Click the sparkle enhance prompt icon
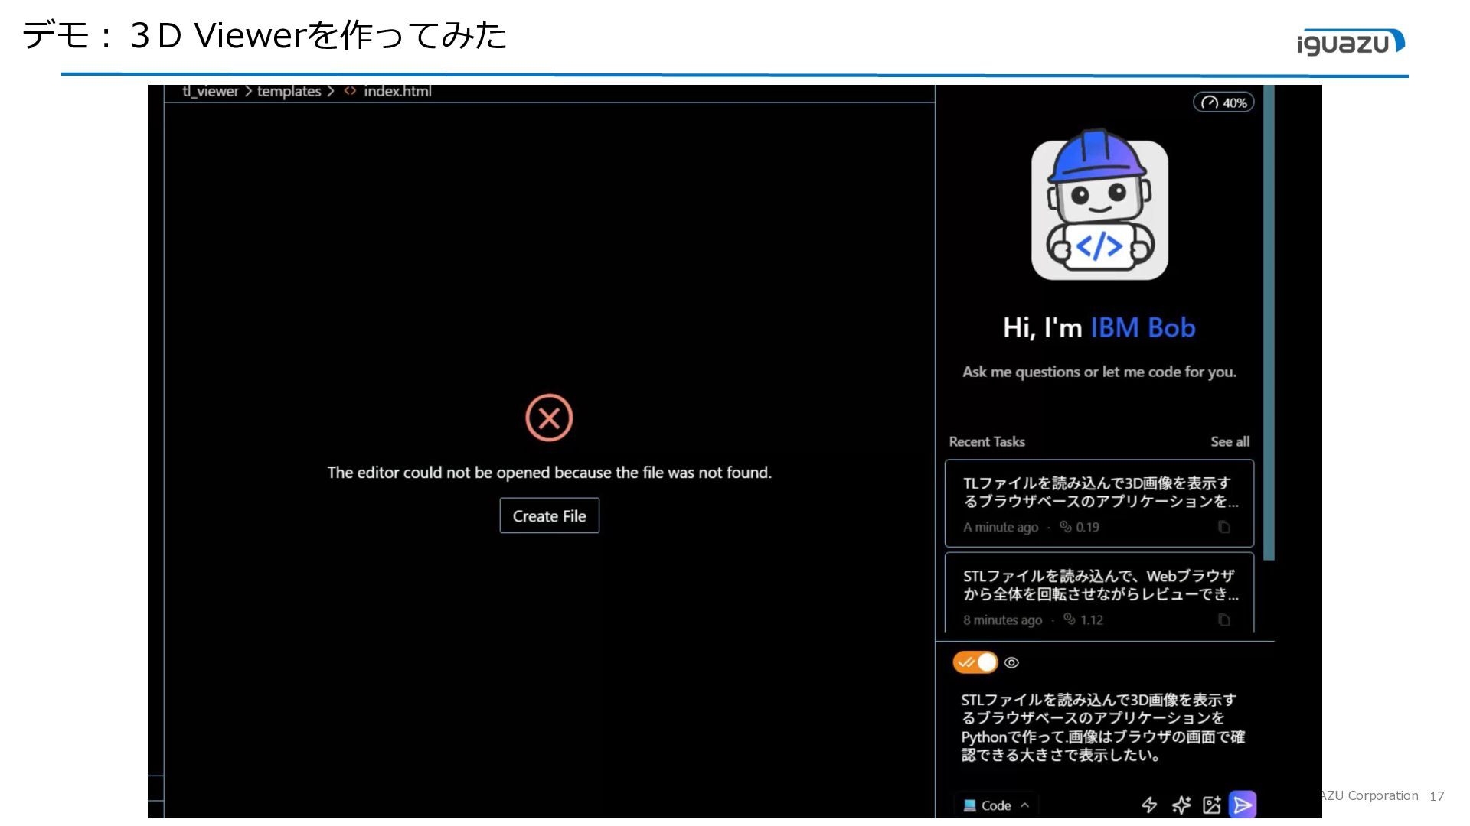Viewport: 1470px width, 826px height. [x=1181, y=805]
